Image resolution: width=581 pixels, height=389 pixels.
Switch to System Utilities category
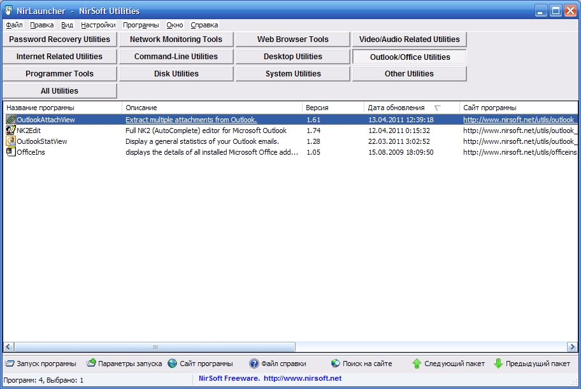pyautogui.click(x=292, y=74)
